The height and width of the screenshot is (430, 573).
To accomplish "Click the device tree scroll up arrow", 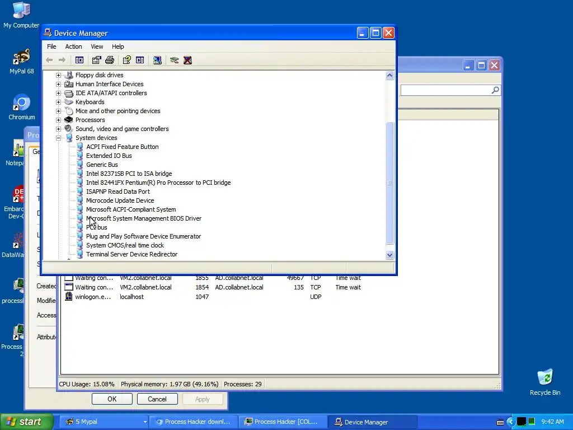I will point(389,76).
